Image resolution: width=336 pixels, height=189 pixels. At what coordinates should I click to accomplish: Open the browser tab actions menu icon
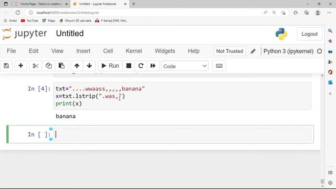tap(6, 4)
